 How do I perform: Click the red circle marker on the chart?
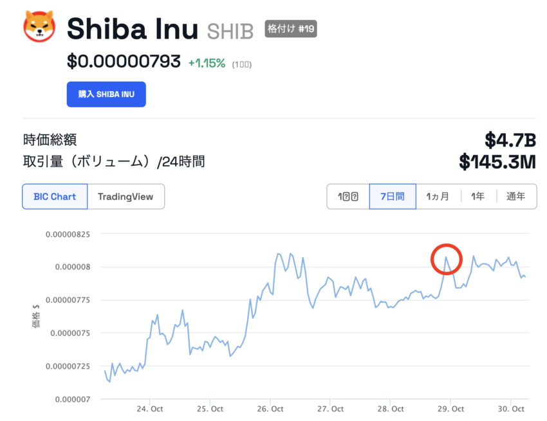447,259
